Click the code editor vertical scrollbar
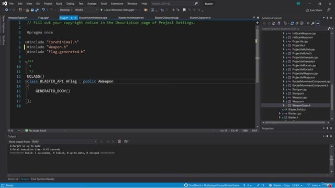Screen dimensions: 335x188 (x=257, y=77)
